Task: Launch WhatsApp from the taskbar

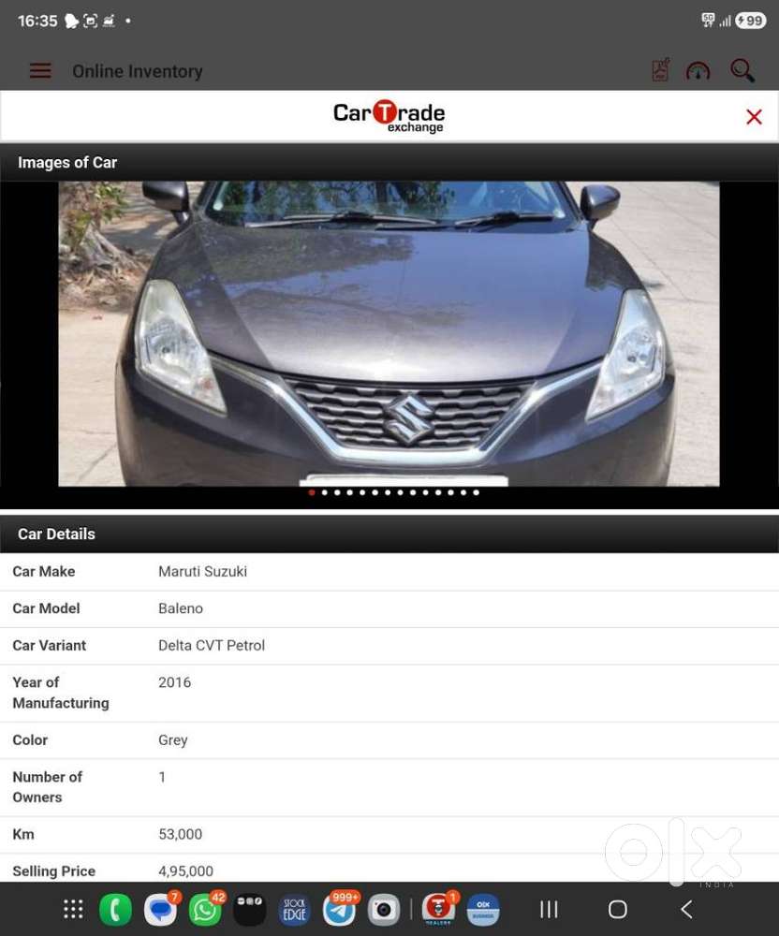Action: [x=206, y=909]
